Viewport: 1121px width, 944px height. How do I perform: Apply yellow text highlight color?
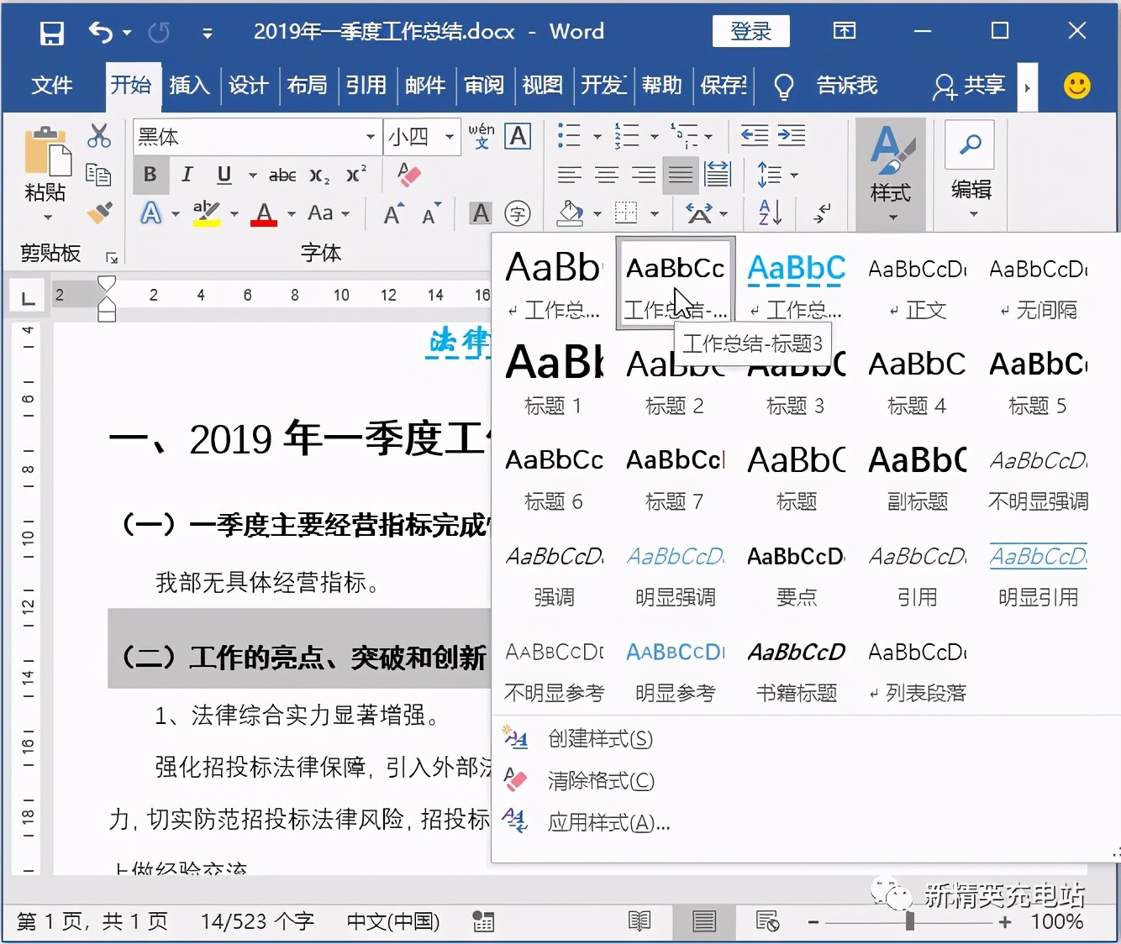207,213
